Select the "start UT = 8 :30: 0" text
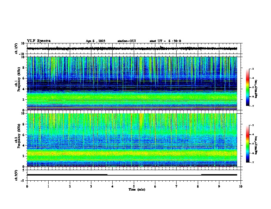The image size is (271, 209). pyautogui.click(x=165, y=41)
